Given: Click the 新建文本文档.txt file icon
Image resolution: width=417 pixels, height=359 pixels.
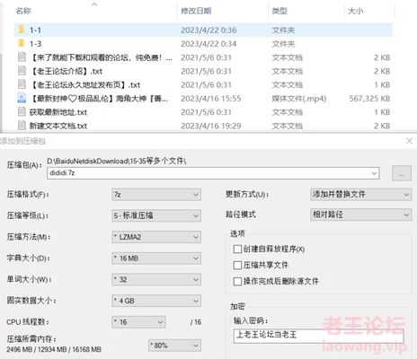Looking at the screenshot, I should click(x=22, y=126).
